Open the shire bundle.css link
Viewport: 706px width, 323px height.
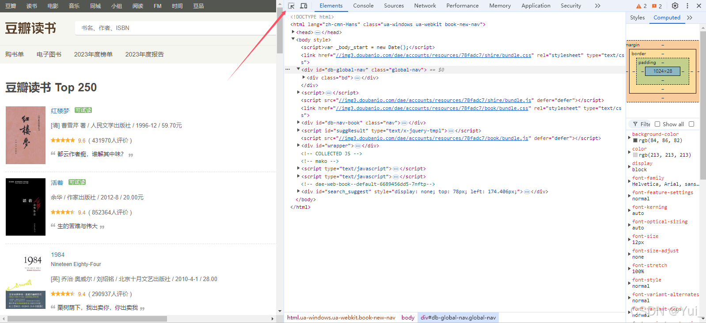(433, 55)
